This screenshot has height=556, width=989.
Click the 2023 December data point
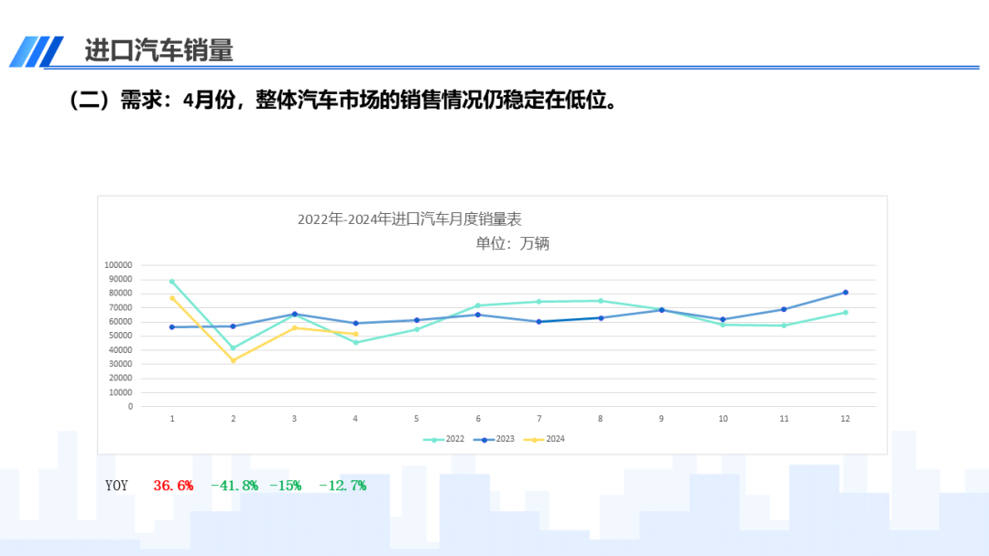pyautogui.click(x=845, y=293)
